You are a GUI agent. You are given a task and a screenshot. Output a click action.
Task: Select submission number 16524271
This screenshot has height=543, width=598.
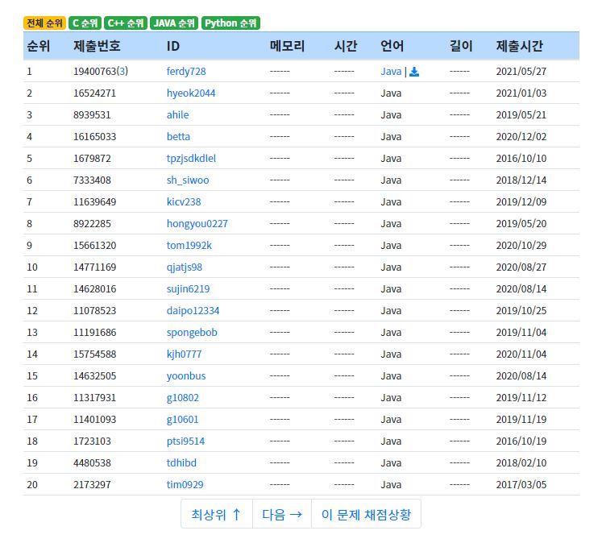94,93
